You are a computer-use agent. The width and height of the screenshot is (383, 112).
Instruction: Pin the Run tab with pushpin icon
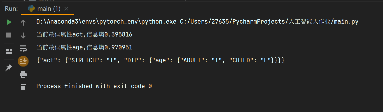click(x=9, y=68)
